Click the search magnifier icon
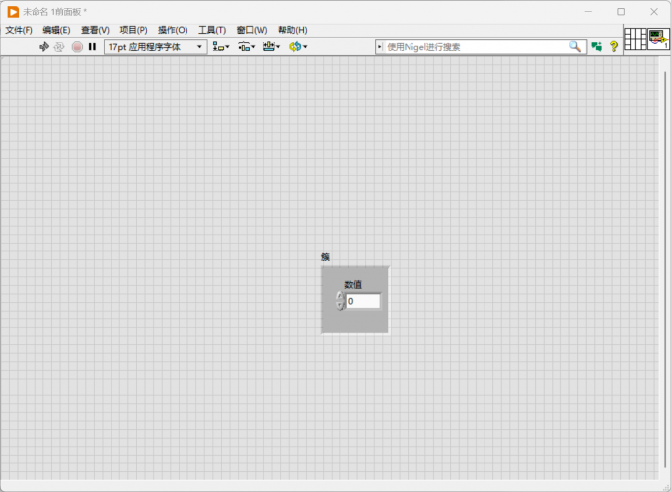This screenshot has height=492, width=671. click(x=575, y=47)
